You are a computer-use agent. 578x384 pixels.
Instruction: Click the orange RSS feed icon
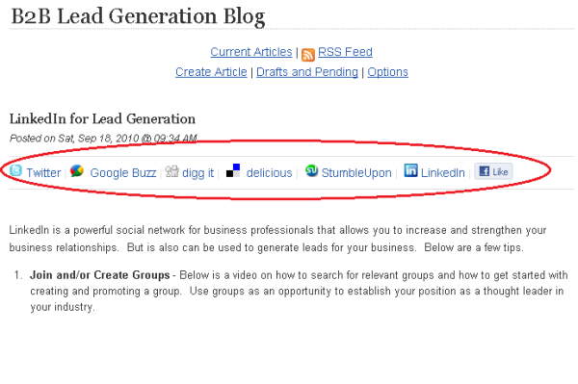[308, 55]
